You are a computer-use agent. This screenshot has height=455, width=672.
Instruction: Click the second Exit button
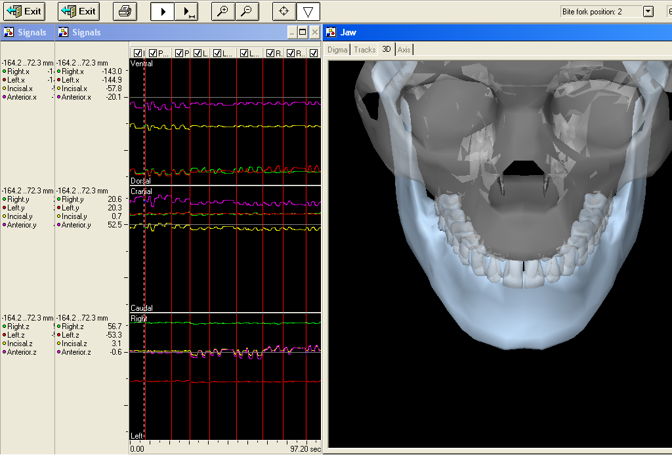(78, 11)
